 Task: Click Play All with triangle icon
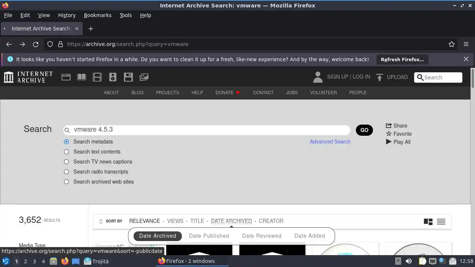(x=398, y=142)
